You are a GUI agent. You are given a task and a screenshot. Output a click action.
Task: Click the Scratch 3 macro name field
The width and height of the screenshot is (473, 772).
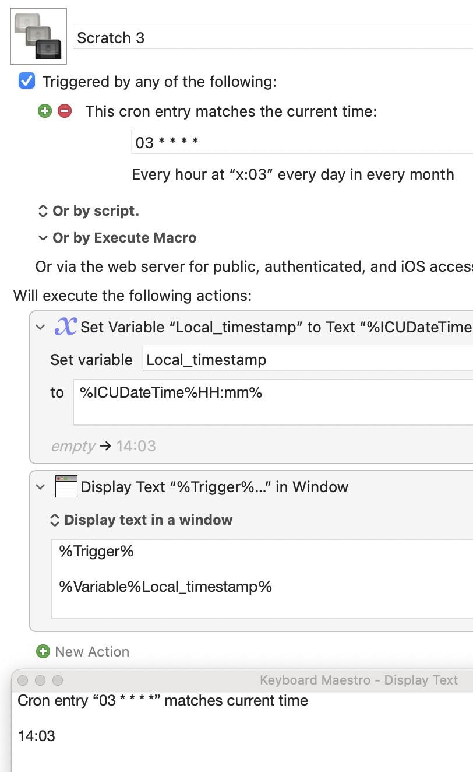pos(274,38)
